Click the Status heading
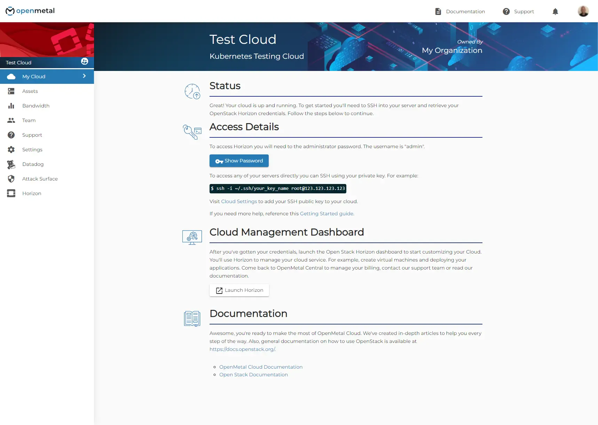Image resolution: width=598 pixels, height=425 pixels. click(225, 86)
